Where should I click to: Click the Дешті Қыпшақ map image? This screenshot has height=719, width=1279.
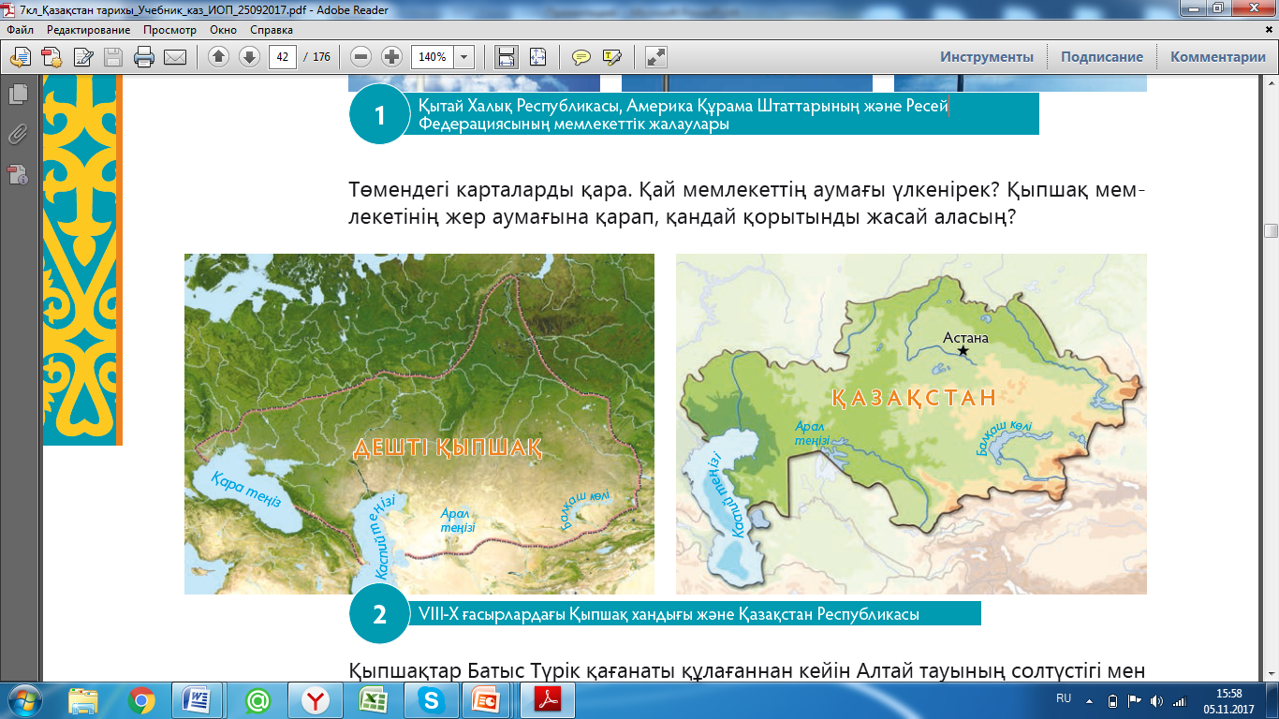click(x=419, y=424)
